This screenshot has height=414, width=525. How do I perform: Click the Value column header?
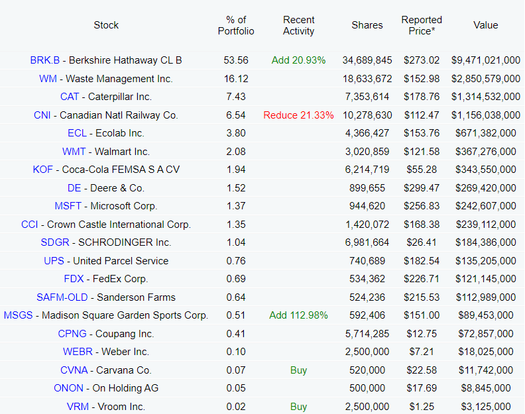click(485, 25)
